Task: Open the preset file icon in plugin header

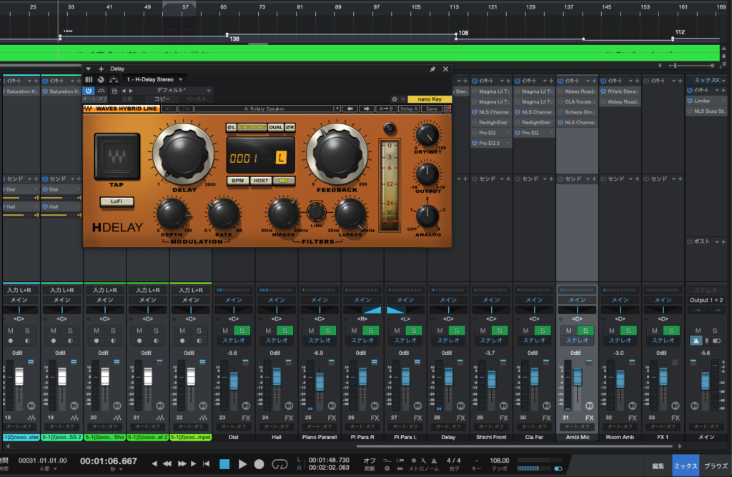Action: pos(114,91)
